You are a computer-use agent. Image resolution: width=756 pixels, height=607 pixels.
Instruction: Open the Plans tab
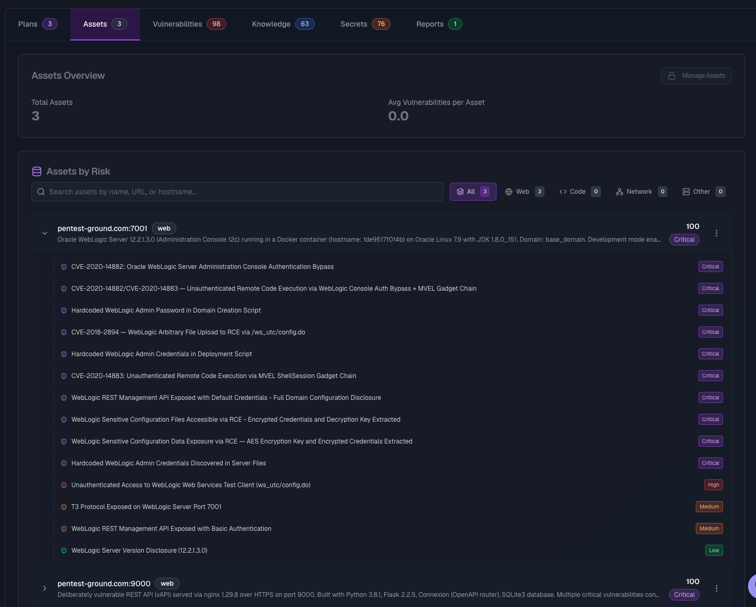(37, 24)
